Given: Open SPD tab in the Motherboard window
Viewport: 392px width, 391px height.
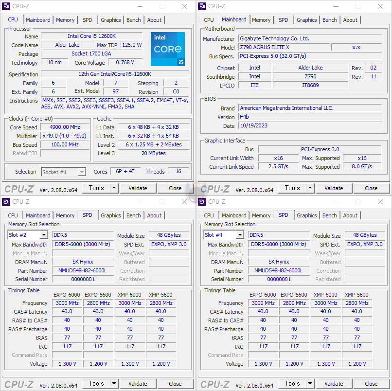Looking at the screenshot, I should [283, 20].
